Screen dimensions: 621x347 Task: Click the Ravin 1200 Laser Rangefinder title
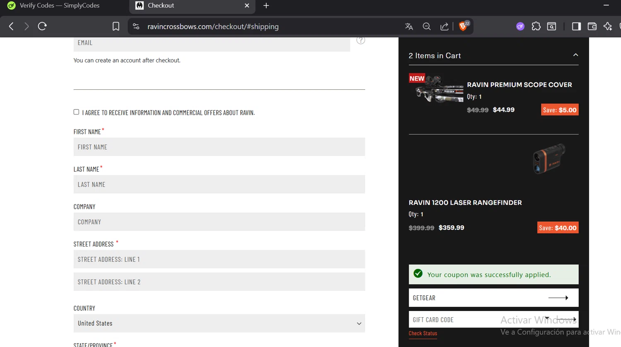[465, 203]
